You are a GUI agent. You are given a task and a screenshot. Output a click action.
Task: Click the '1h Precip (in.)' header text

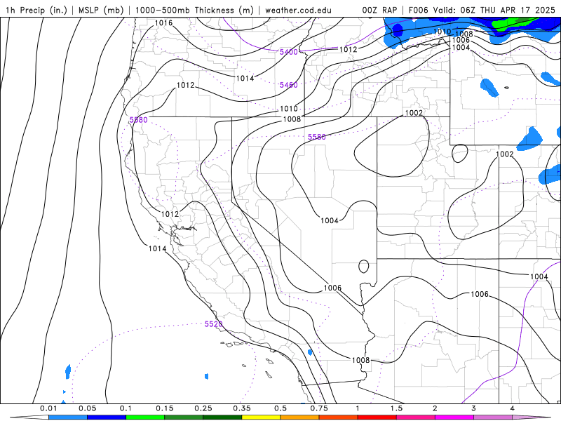pyautogui.click(x=36, y=10)
